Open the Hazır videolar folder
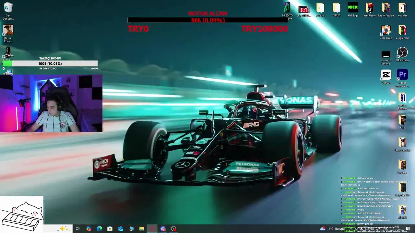This screenshot has width=415, height=233. click(402, 145)
